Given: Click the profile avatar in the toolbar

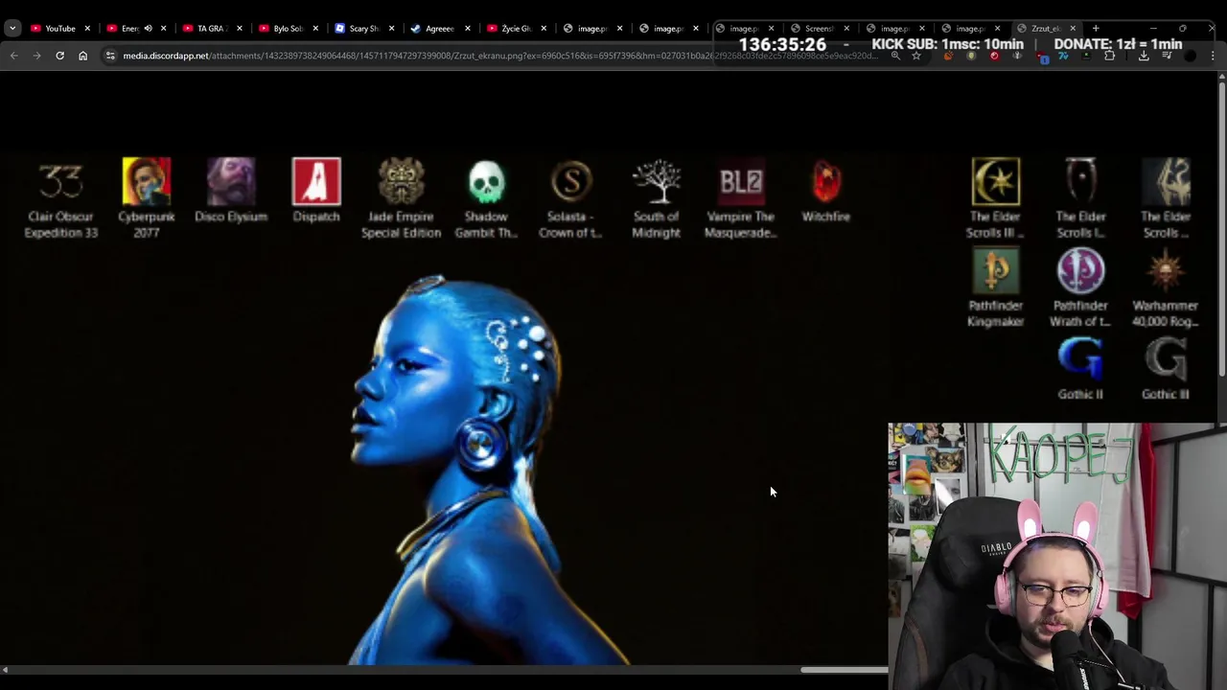Looking at the screenshot, I should tap(1190, 56).
